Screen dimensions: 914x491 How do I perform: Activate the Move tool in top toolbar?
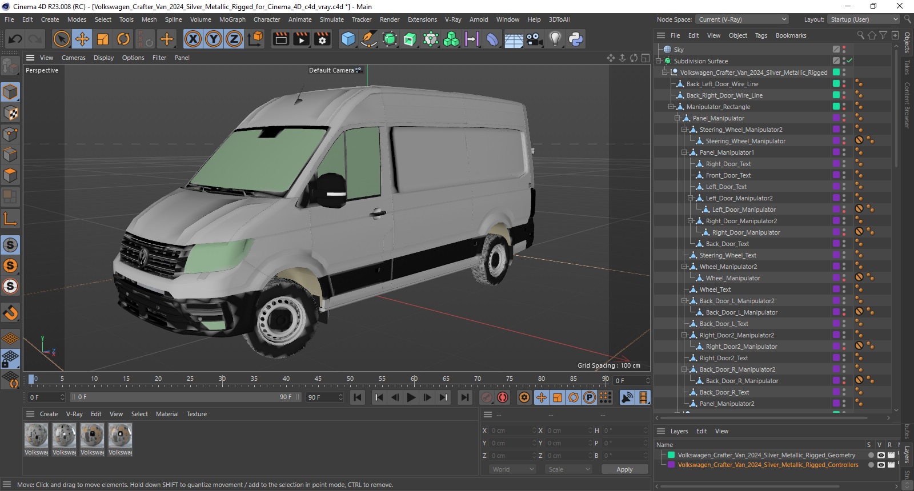click(82, 39)
